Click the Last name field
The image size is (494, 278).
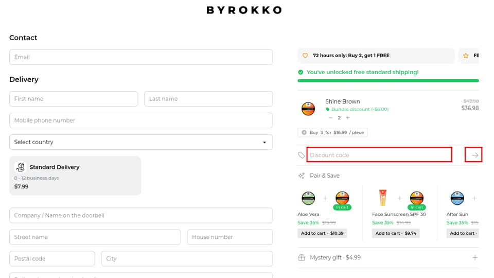[208, 99]
